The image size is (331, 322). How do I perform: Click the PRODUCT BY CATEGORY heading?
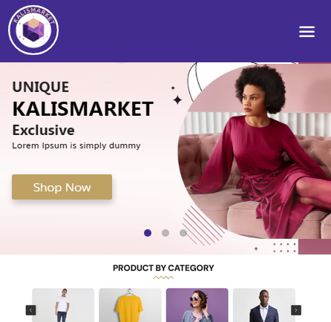click(163, 268)
